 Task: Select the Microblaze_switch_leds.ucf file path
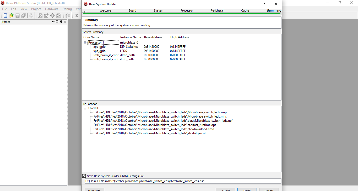[x=163, y=121]
